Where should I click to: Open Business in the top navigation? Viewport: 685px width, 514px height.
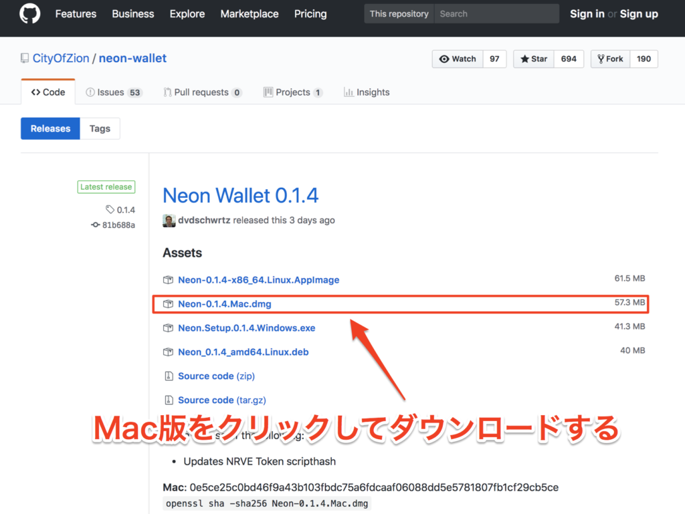(133, 14)
